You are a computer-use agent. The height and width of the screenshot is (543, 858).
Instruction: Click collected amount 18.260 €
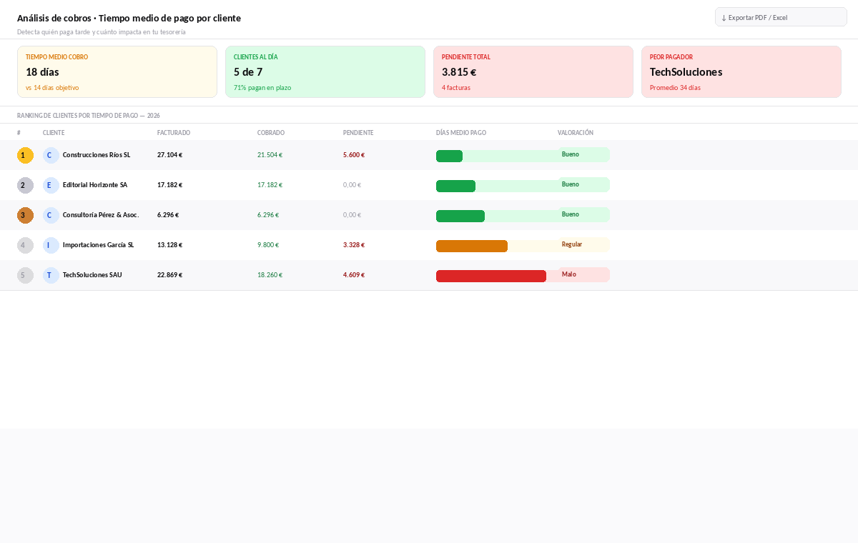coord(270,275)
